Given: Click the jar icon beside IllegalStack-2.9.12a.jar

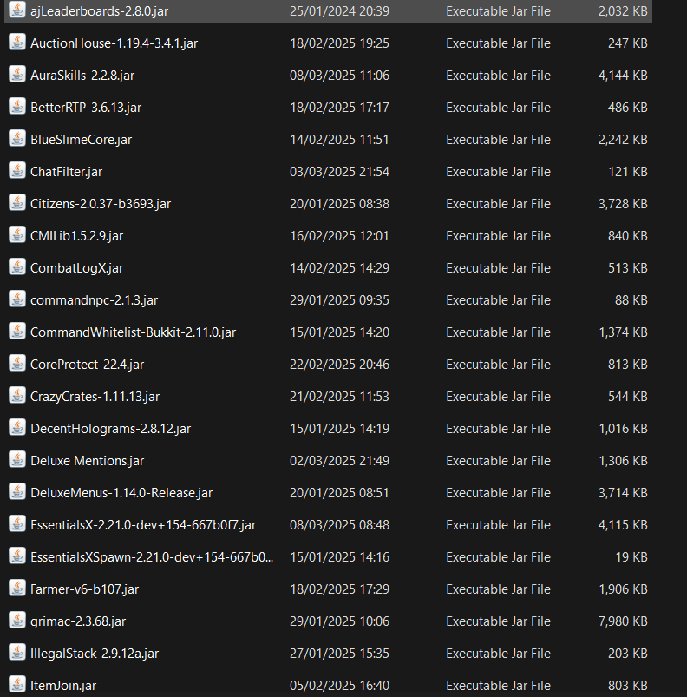Looking at the screenshot, I should (17, 653).
